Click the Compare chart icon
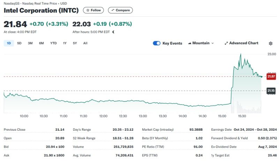Screen dimensions: 279x161 (113, 10)
